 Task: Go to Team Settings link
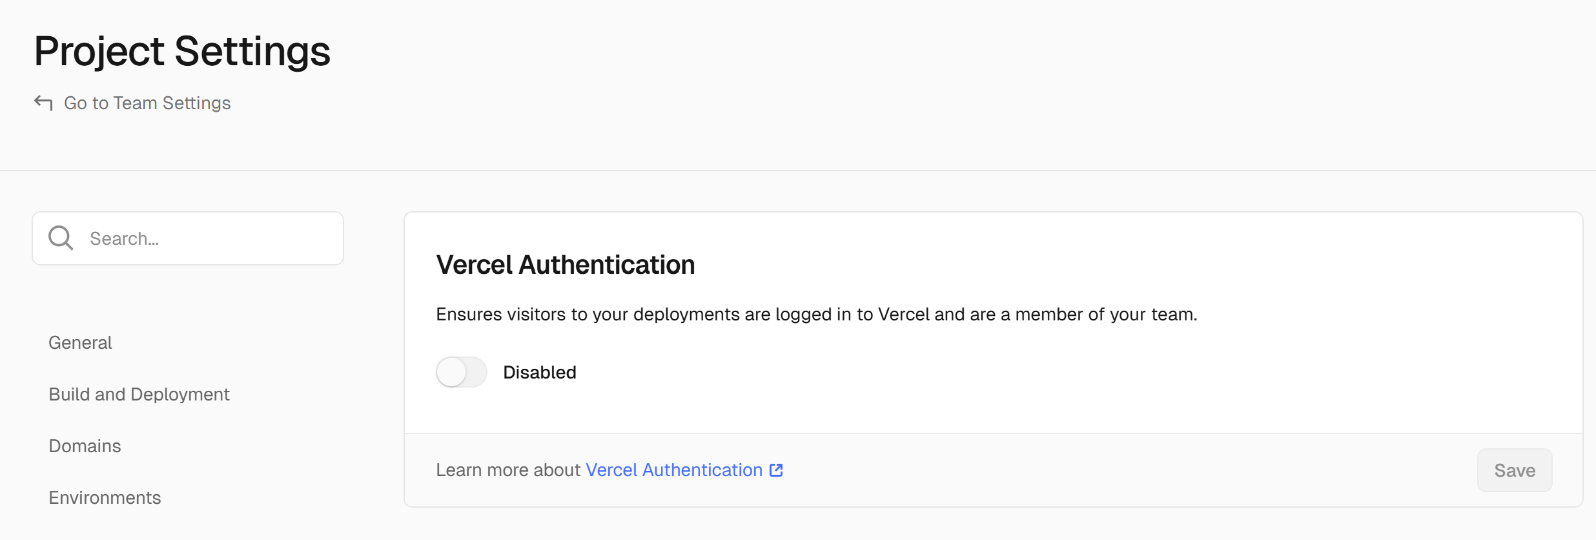point(147,103)
